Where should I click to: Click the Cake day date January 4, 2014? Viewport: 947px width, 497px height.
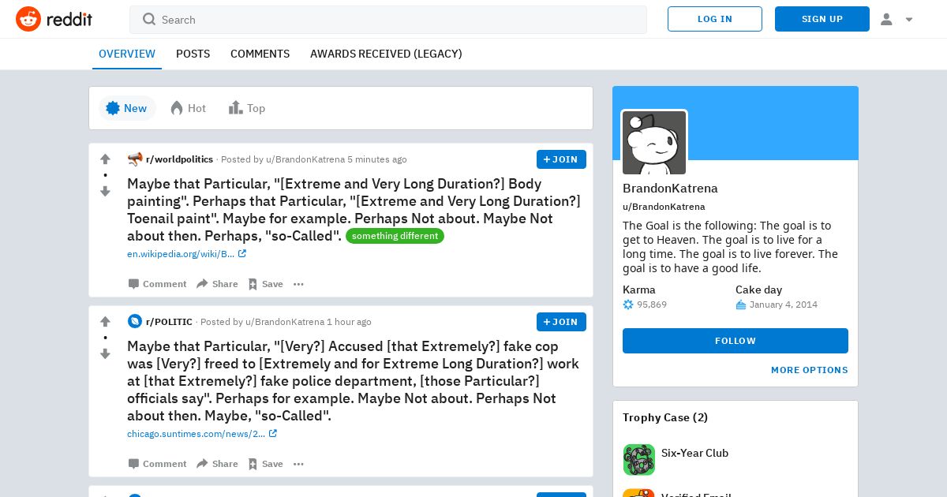784,305
